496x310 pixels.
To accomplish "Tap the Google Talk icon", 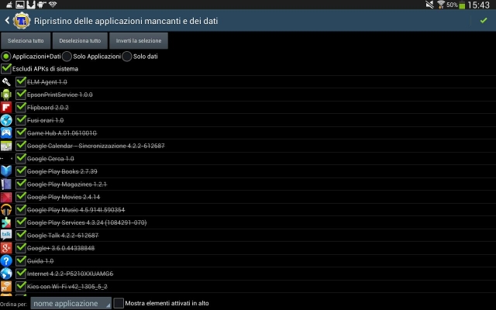I will coord(6,235).
